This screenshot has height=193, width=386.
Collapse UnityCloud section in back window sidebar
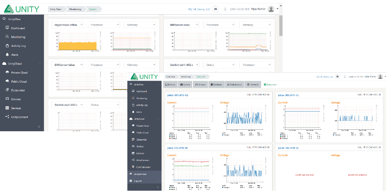coord(40,64)
